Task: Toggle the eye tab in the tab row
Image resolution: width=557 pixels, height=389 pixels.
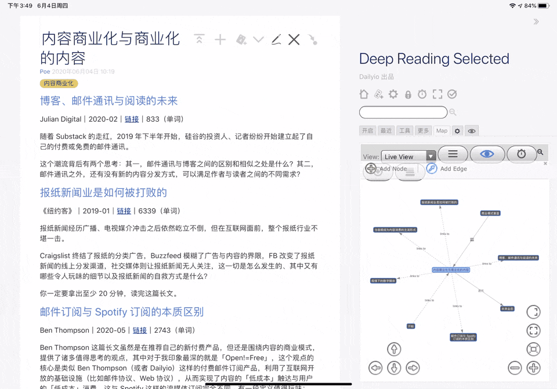Action: (472, 131)
